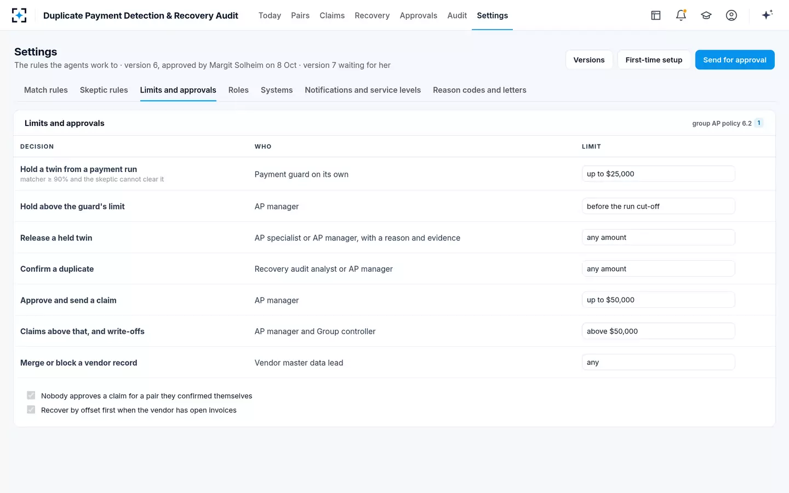This screenshot has height=493, width=789.
Task: Open the notifications bell
Action: (681, 15)
